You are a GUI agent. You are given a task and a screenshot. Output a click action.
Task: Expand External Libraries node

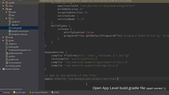click(1, 69)
